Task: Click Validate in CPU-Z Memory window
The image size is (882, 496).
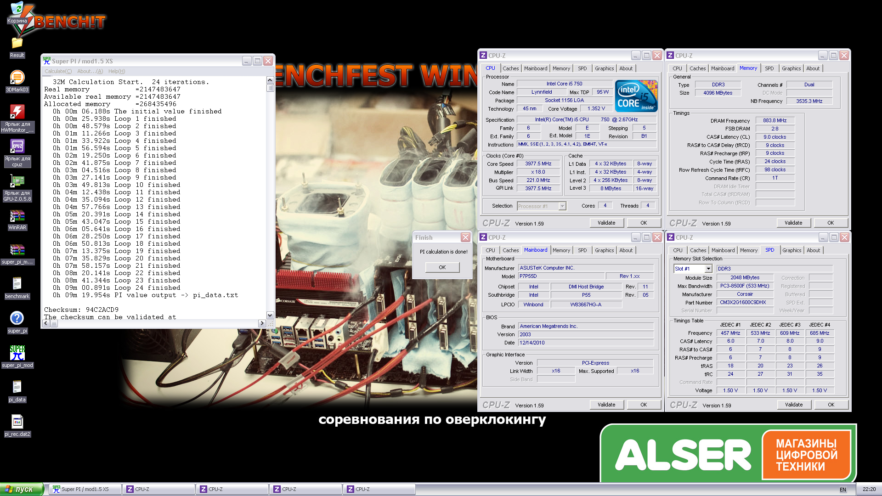Action: 793,223
